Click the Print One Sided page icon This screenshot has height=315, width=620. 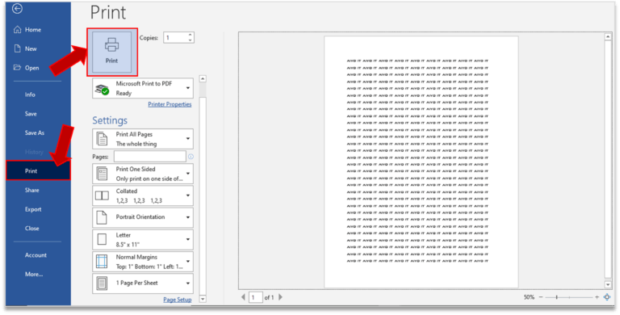click(x=102, y=174)
